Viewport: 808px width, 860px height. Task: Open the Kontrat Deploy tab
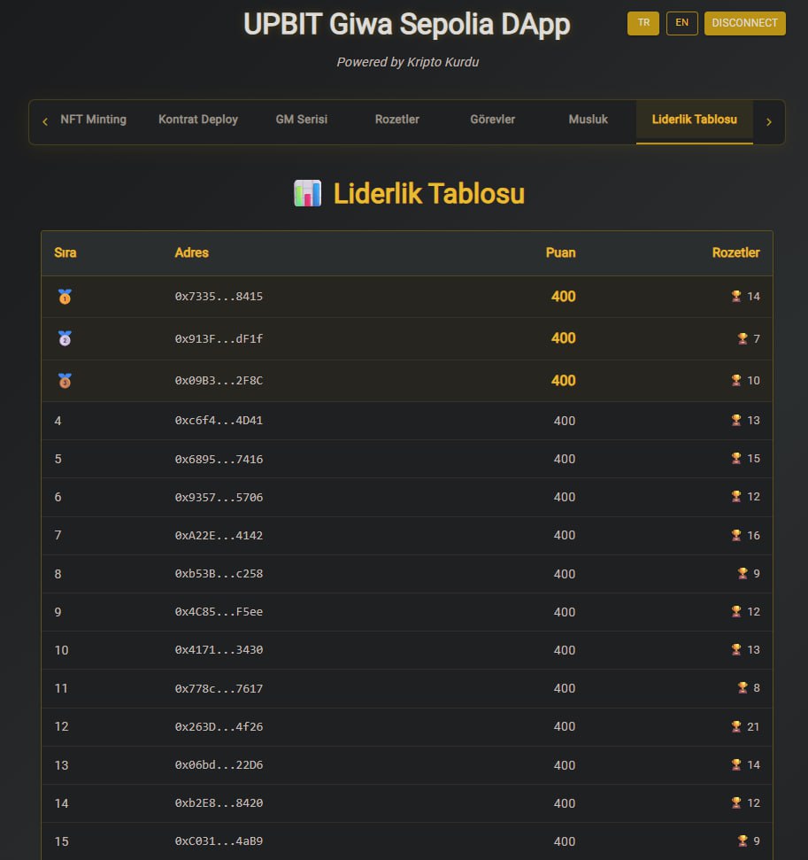198,120
